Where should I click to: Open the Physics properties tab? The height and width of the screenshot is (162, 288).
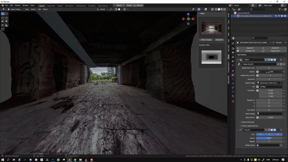coord(233,83)
